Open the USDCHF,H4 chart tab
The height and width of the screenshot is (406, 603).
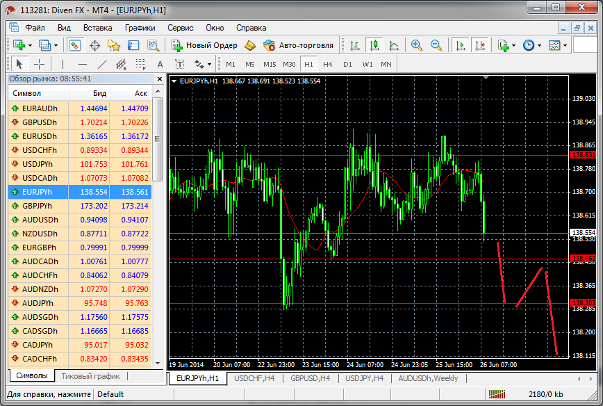click(x=254, y=378)
